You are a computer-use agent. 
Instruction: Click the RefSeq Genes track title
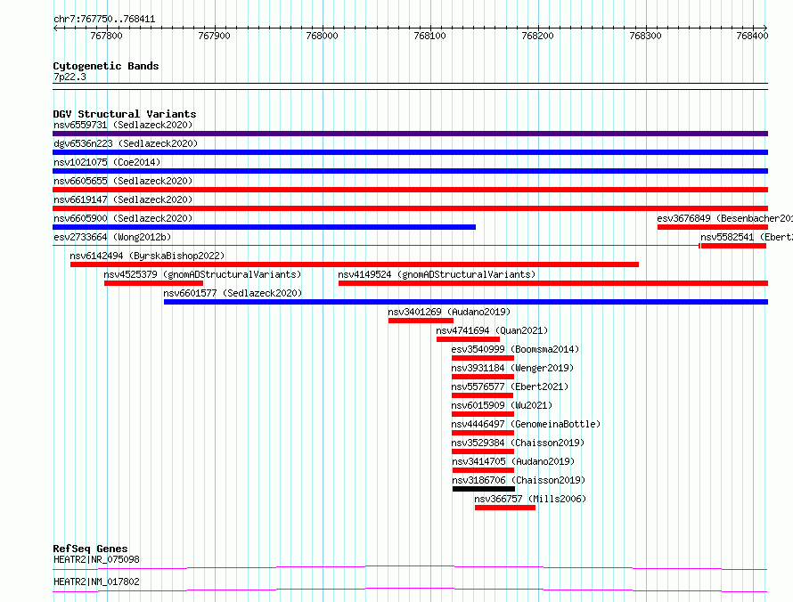tap(91, 549)
